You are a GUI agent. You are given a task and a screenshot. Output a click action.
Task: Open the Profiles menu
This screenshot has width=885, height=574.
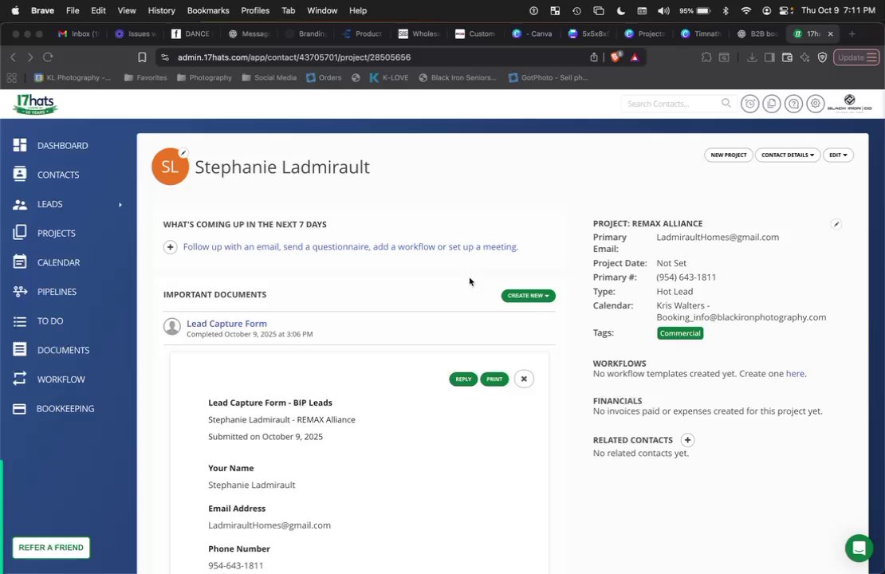[x=255, y=10]
